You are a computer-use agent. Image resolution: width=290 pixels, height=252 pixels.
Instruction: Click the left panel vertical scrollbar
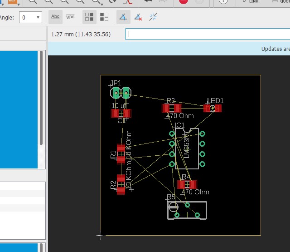[42, 98]
